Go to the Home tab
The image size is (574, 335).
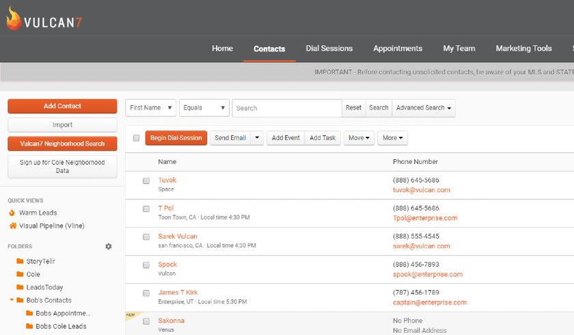click(x=222, y=49)
